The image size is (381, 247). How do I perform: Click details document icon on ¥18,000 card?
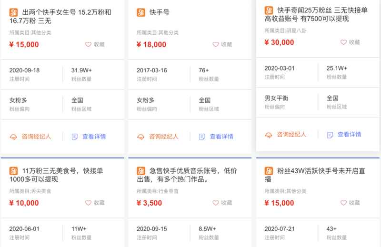202,137
